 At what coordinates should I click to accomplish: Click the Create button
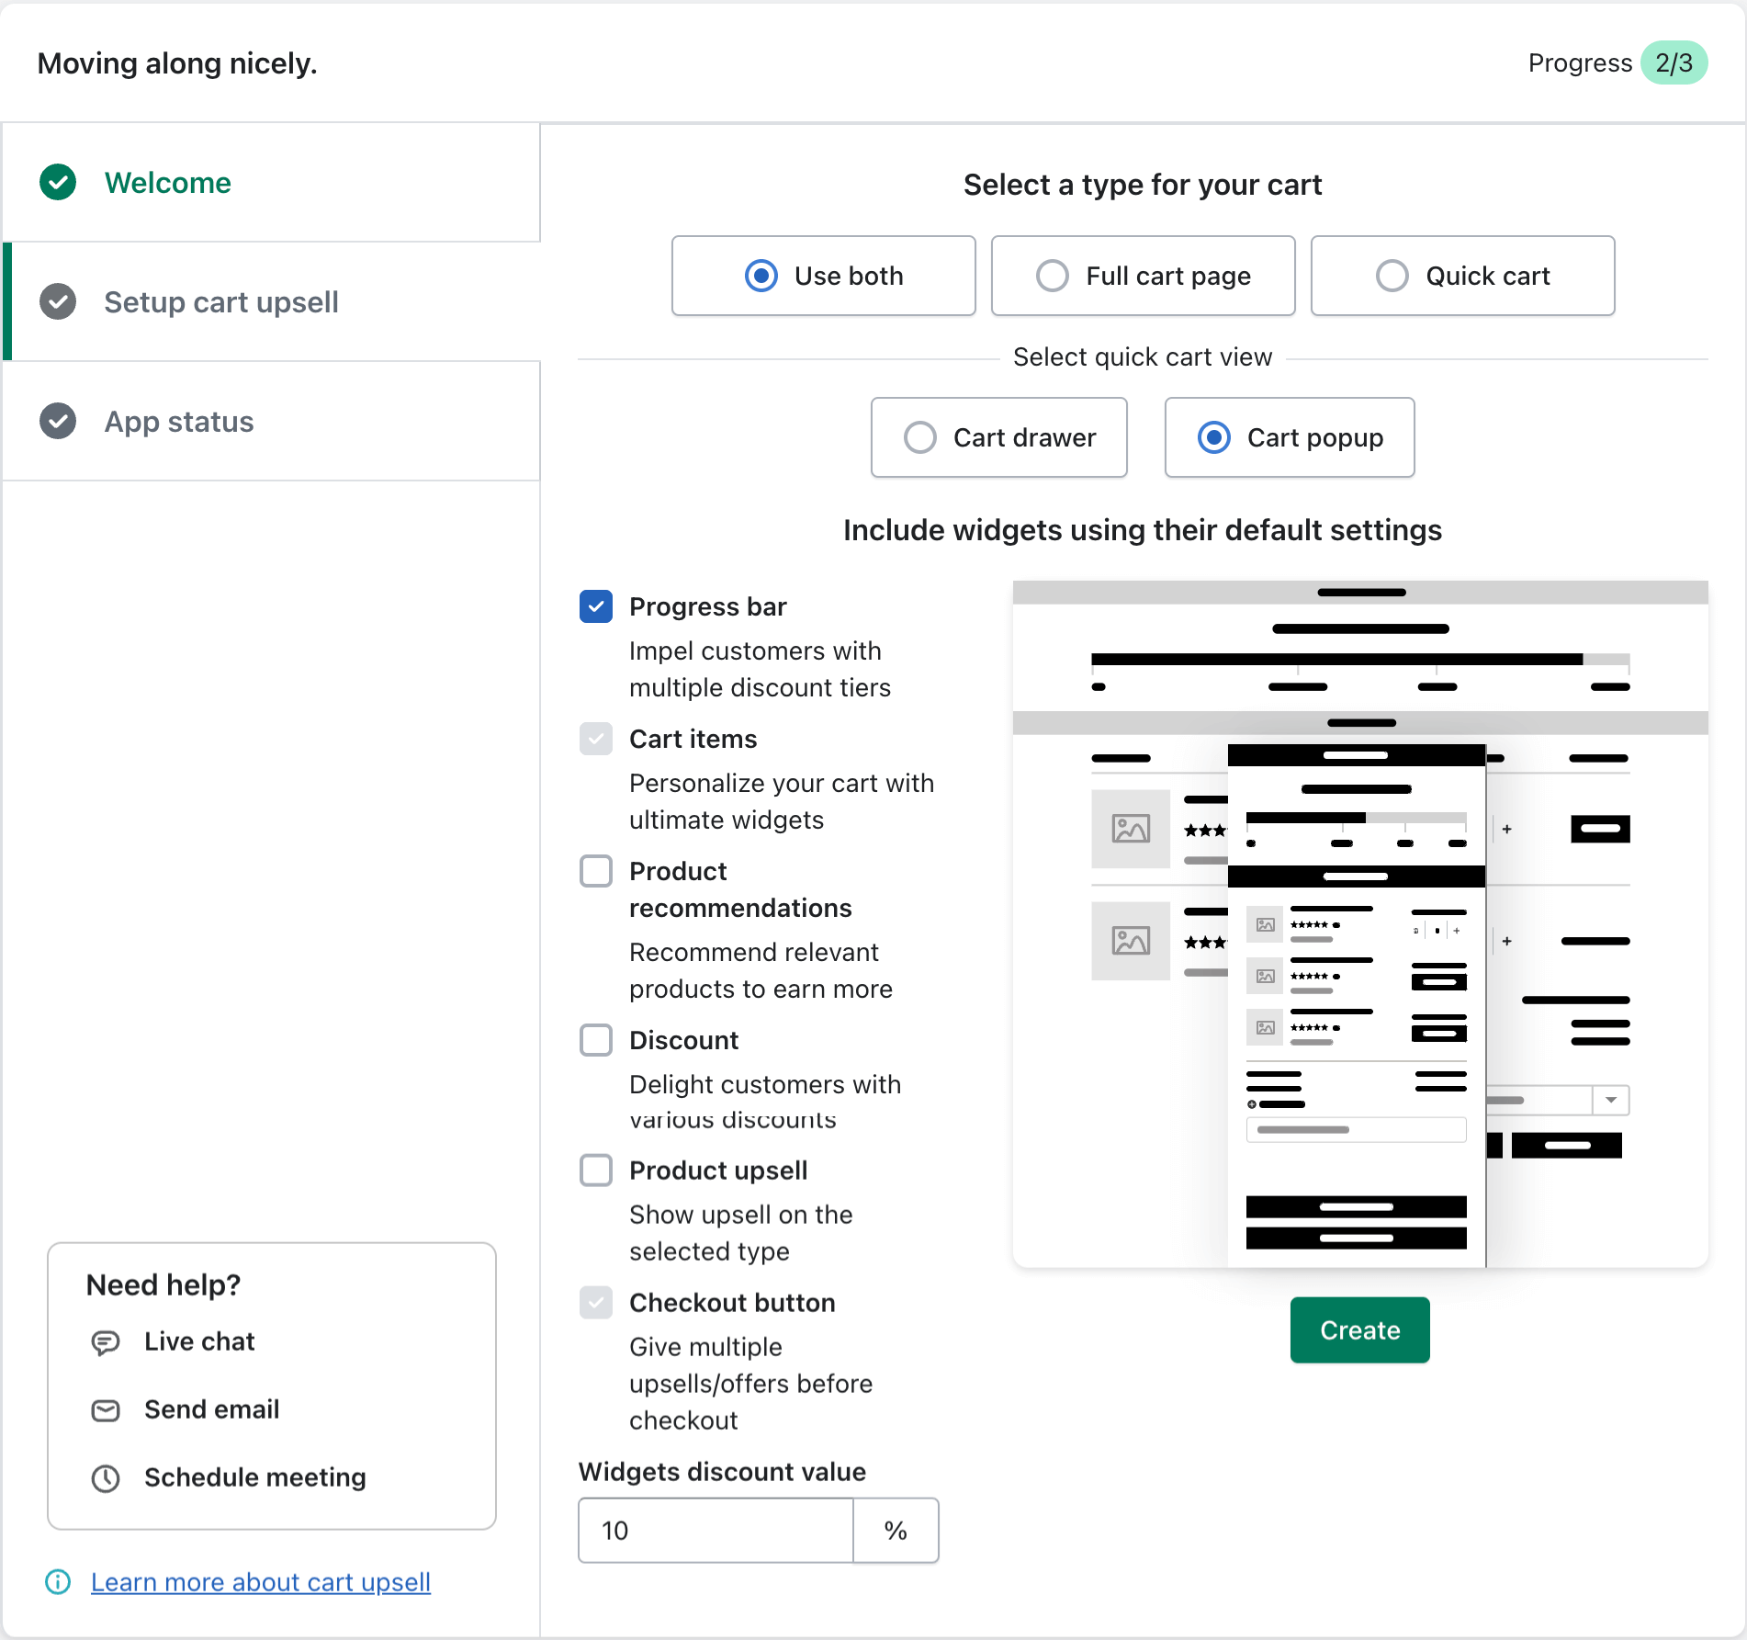pyautogui.click(x=1359, y=1329)
